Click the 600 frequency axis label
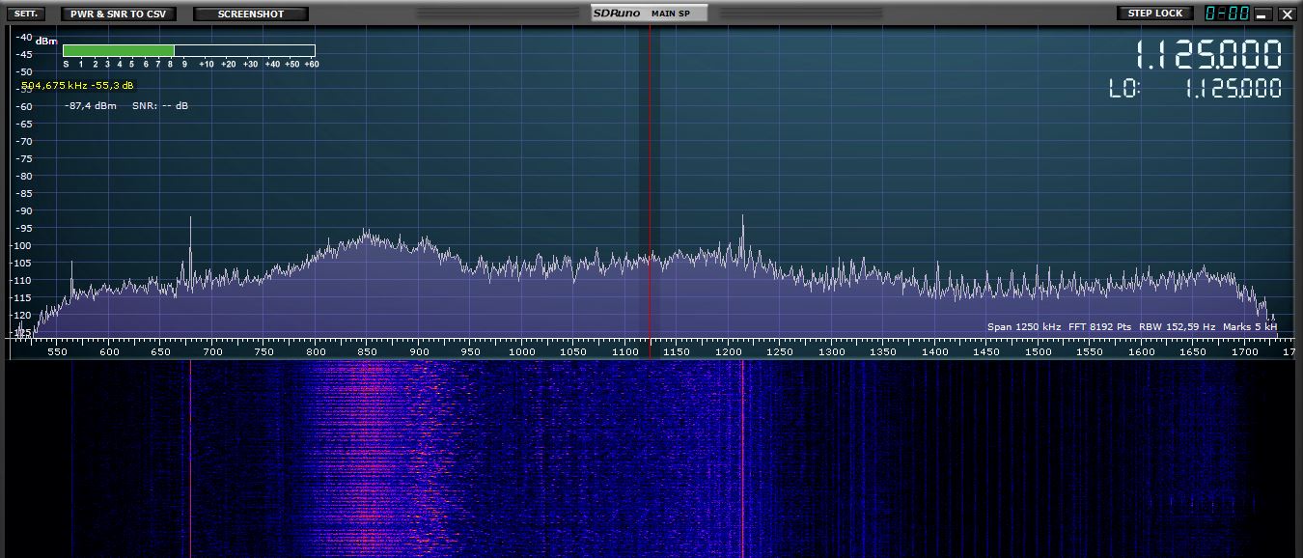 tap(109, 352)
